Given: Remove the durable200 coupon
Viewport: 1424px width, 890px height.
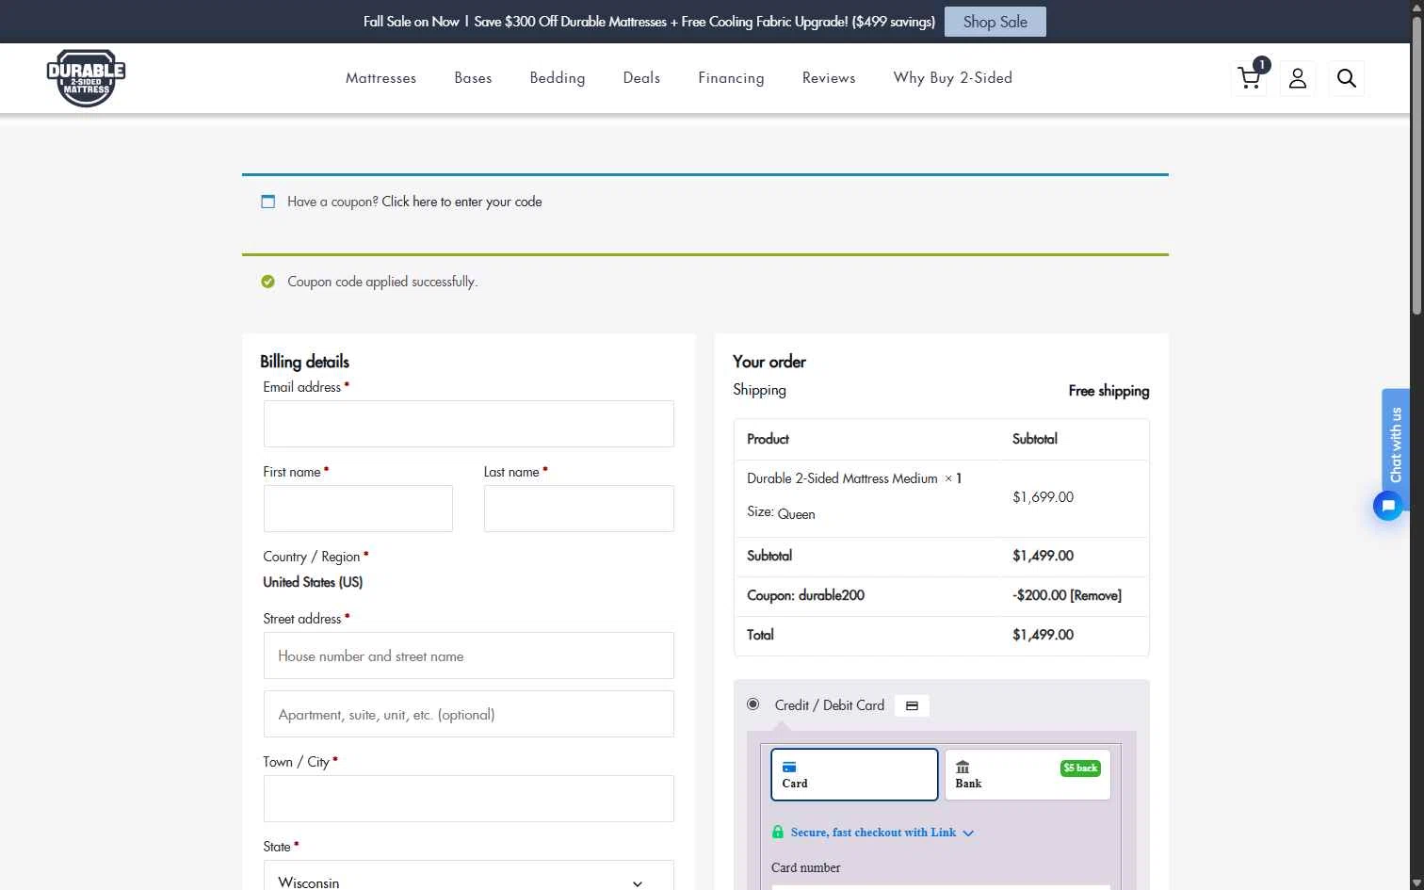Looking at the screenshot, I should point(1095,595).
